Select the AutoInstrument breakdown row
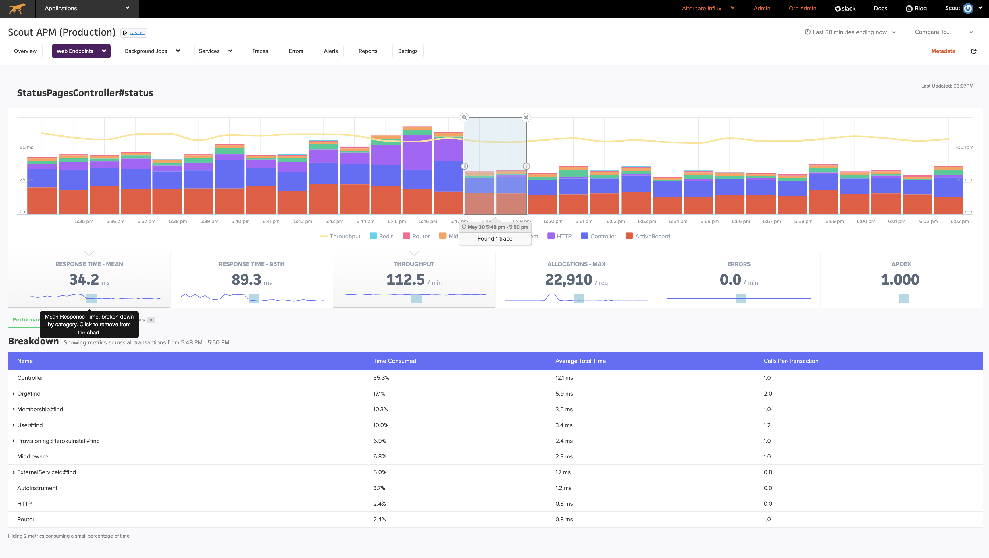 pos(495,488)
